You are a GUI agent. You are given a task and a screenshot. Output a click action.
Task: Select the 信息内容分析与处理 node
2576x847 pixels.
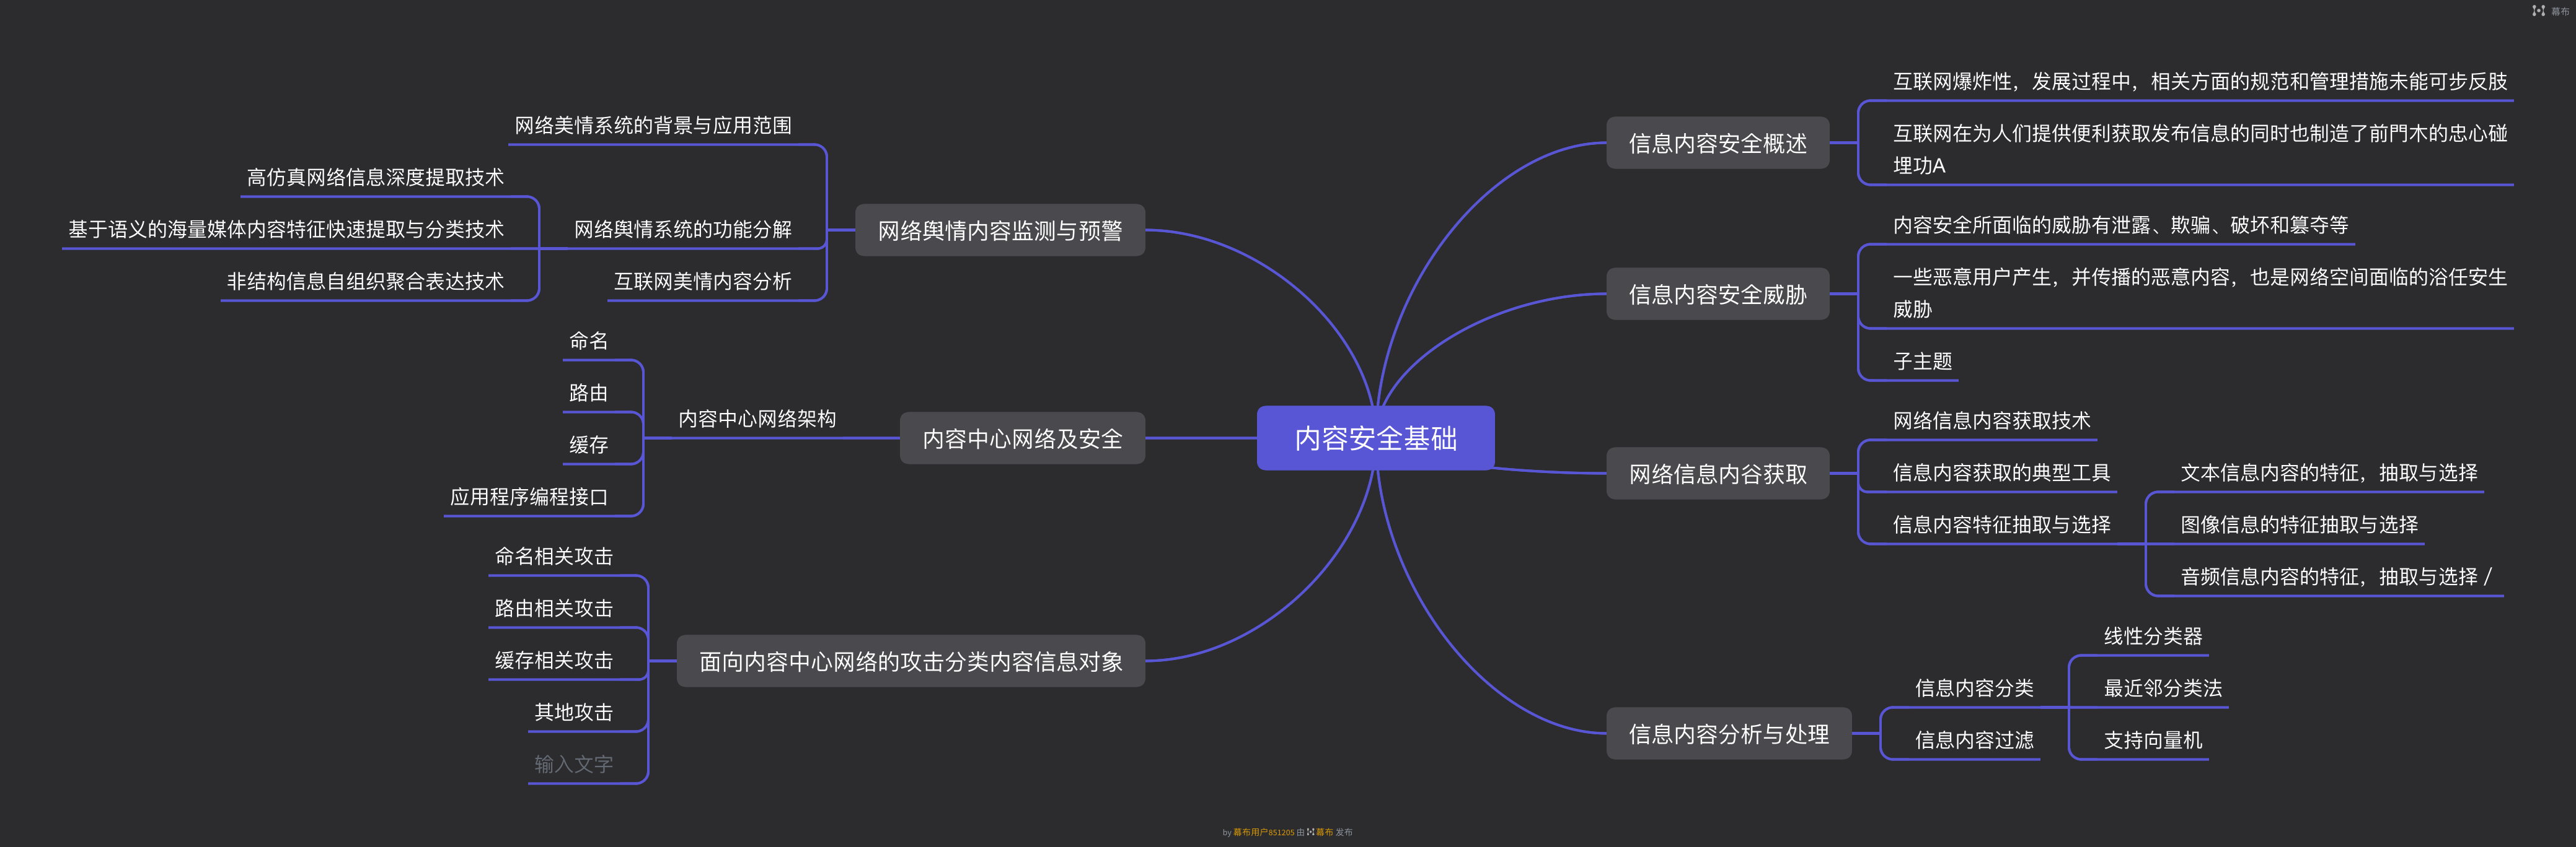(x=1728, y=734)
